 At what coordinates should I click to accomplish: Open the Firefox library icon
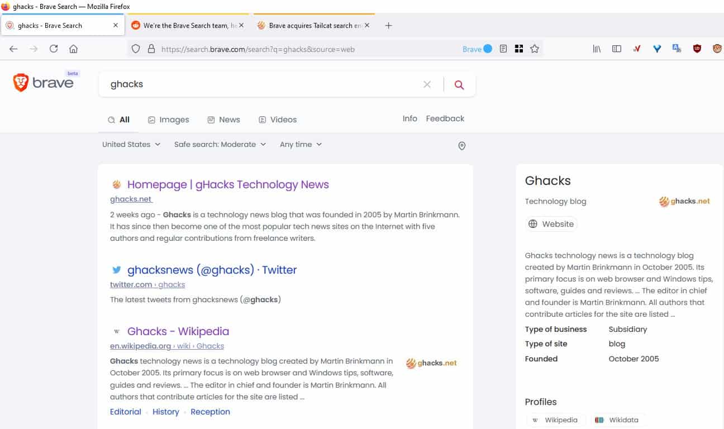pos(597,49)
